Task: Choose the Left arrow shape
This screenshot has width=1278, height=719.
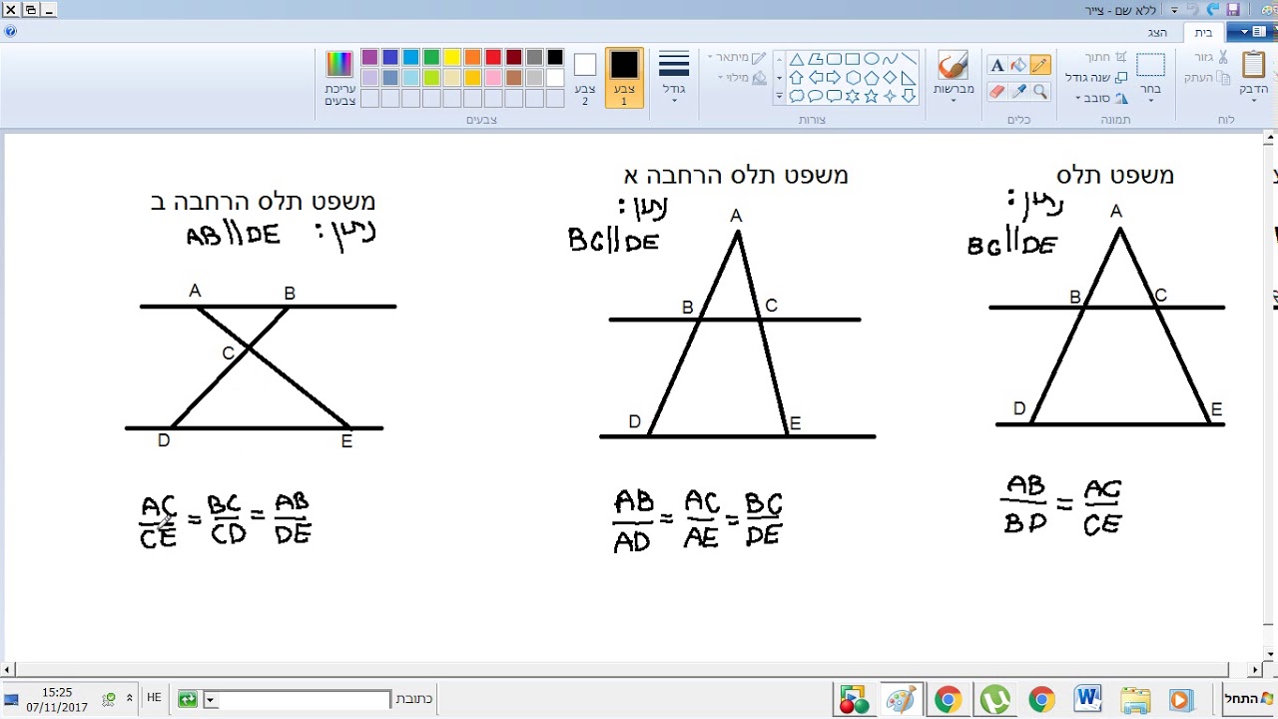Action: tap(815, 77)
